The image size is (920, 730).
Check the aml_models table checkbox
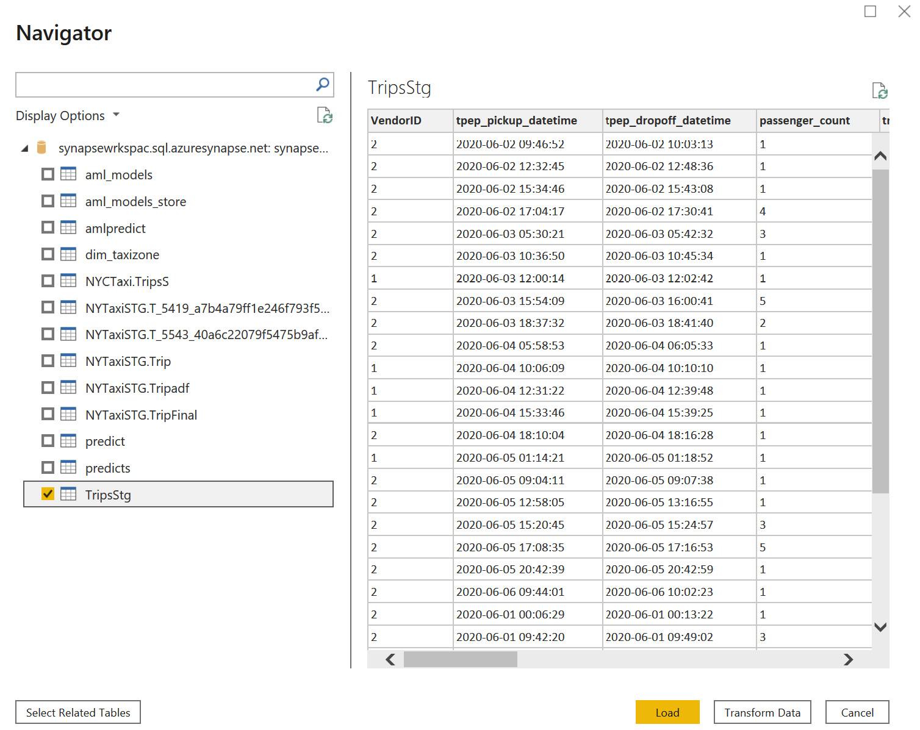pyautogui.click(x=48, y=174)
